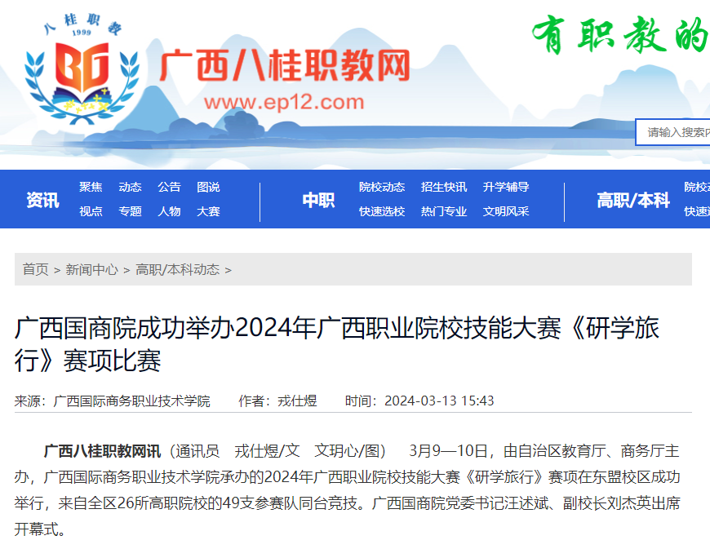Select 聚焦 under the news menu
This screenshot has height=549, width=710.
coord(91,187)
